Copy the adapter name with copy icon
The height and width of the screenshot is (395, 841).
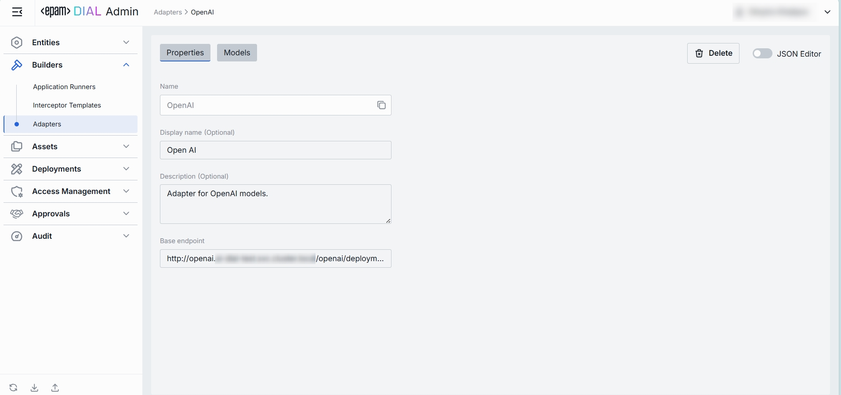coord(381,105)
